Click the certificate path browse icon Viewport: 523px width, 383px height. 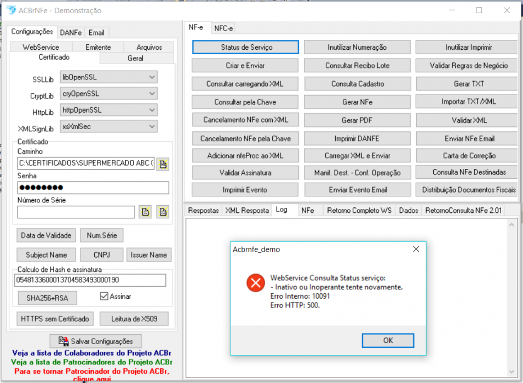tap(163, 164)
